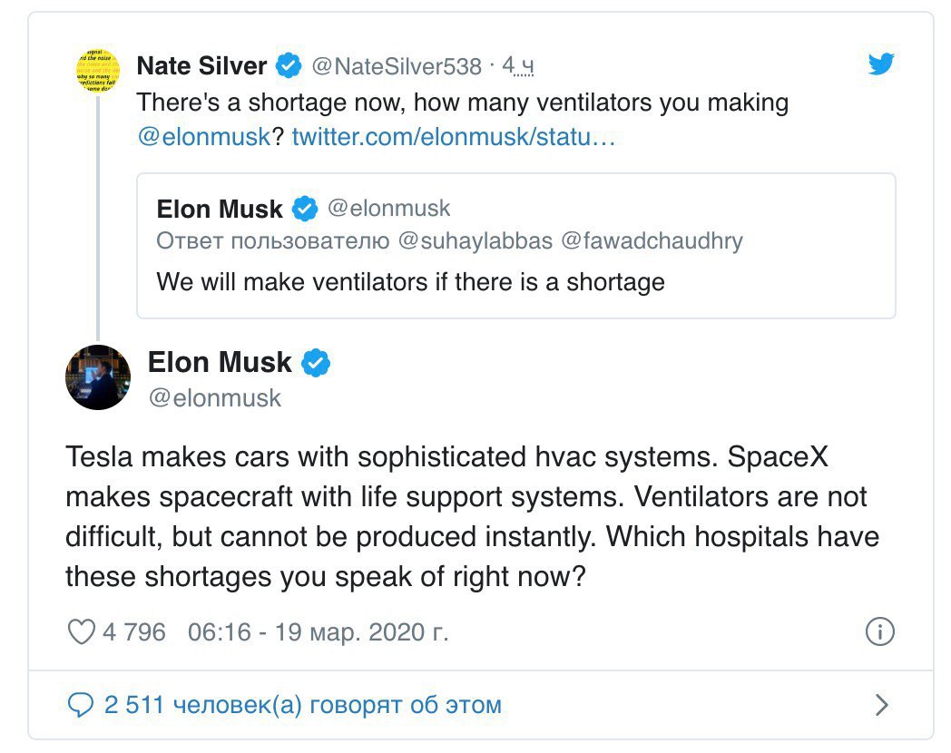Click verified badge in quoted Elon Musk tweet
The image size is (951, 753).
(305, 210)
